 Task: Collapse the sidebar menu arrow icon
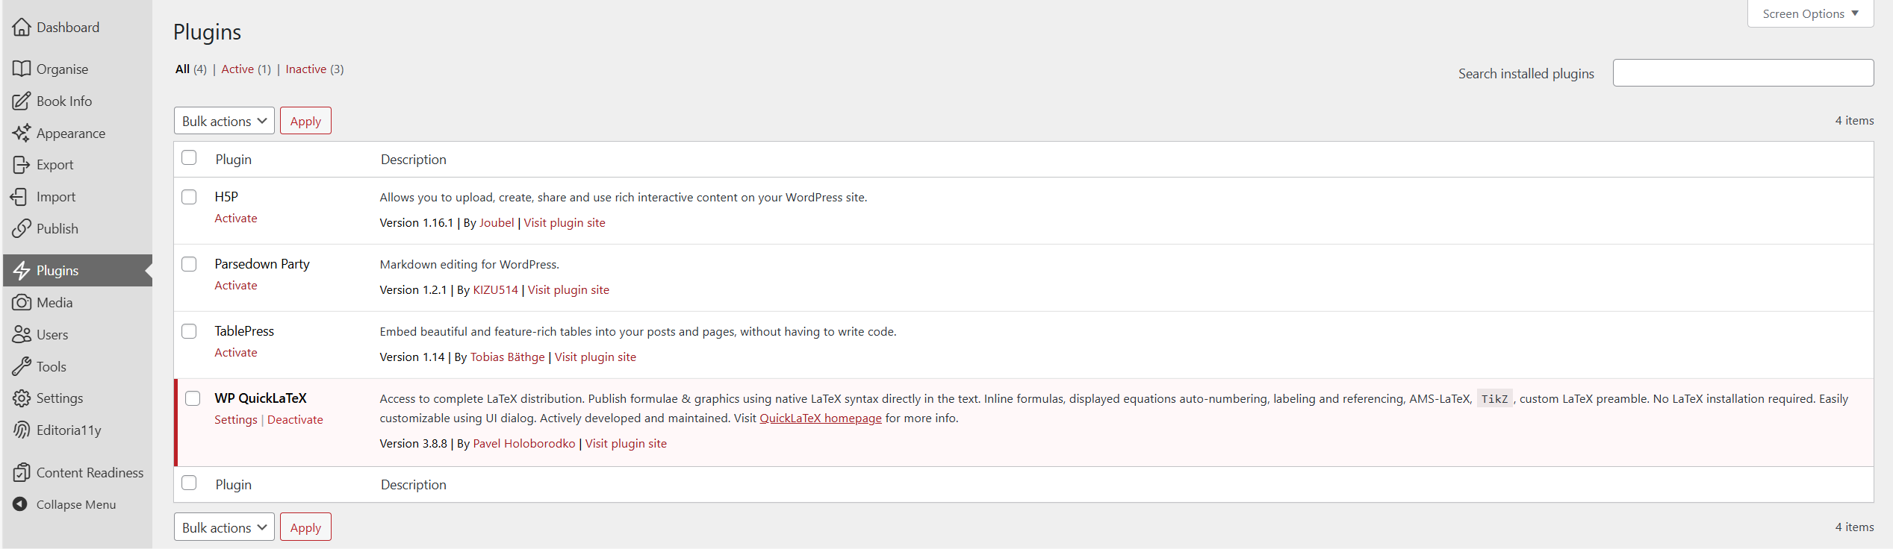[x=20, y=504]
